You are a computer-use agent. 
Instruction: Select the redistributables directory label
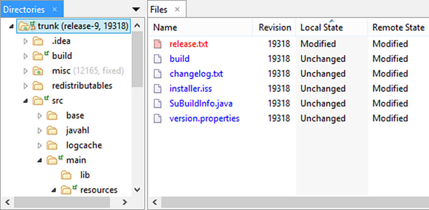tap(82, 86)
